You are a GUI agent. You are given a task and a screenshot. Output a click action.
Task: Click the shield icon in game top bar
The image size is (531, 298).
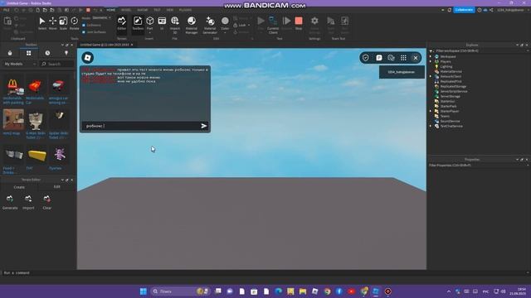click(x=365, y=58)
